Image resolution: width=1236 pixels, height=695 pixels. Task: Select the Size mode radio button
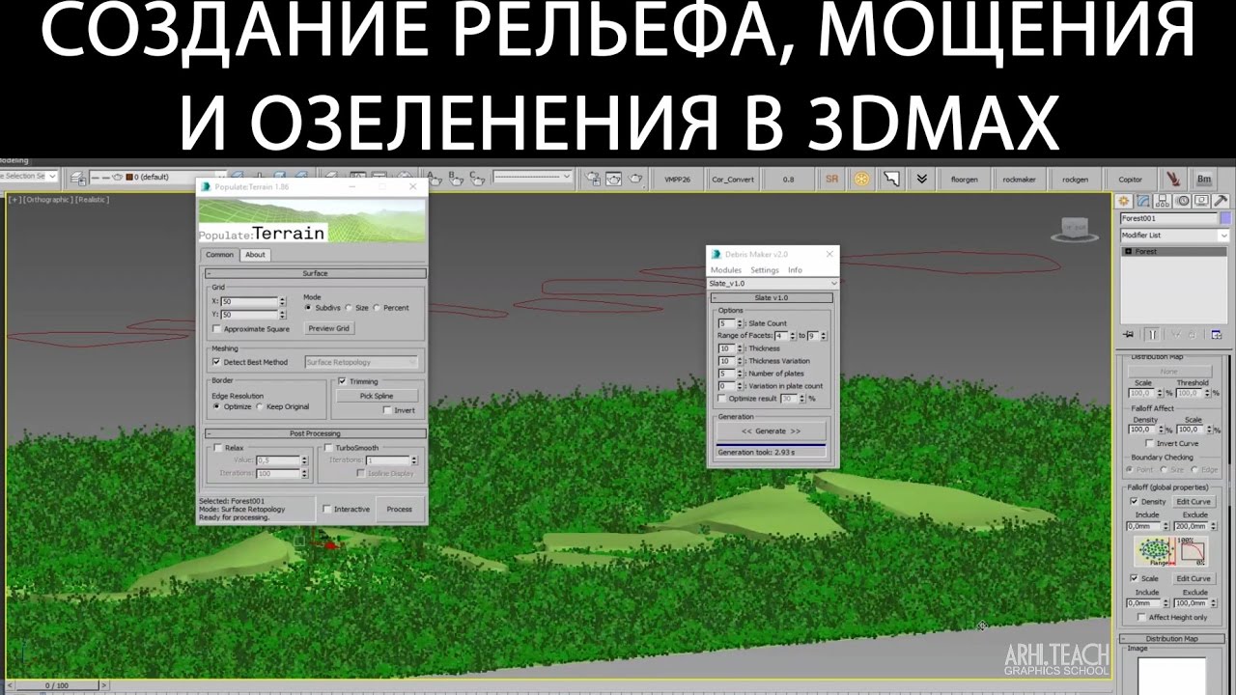pyautogui.click(x=349, y=308)
